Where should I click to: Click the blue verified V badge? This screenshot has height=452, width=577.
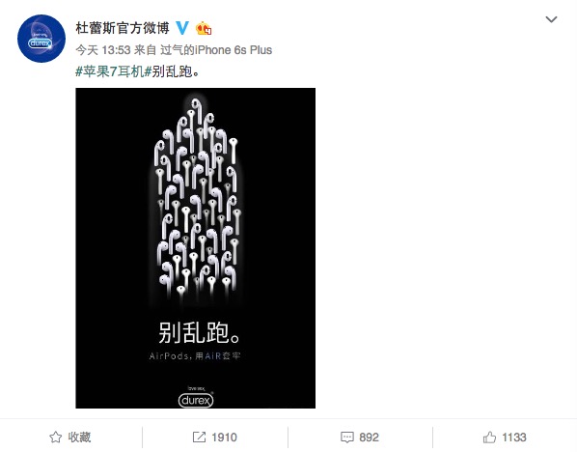(182, 28)
